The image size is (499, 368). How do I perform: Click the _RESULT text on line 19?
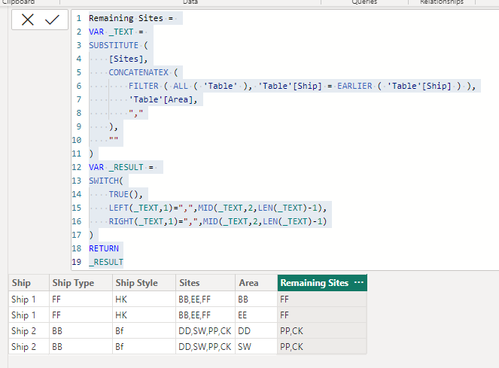106,263
